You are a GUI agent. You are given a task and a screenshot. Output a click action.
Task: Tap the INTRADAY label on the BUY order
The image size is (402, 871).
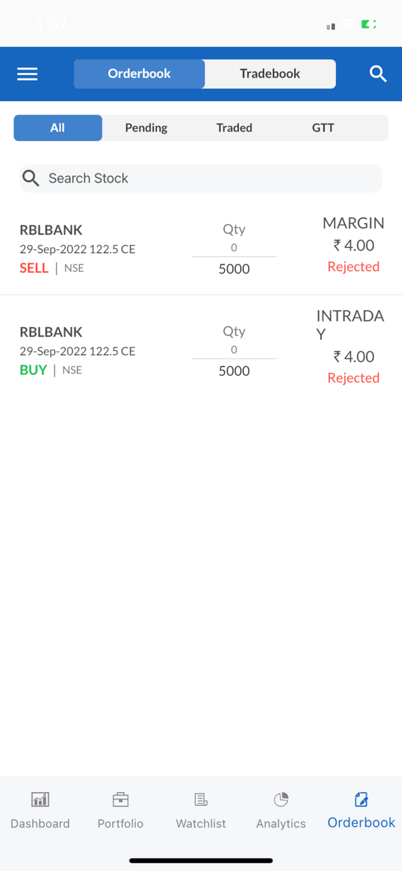(x=349, y=325)
